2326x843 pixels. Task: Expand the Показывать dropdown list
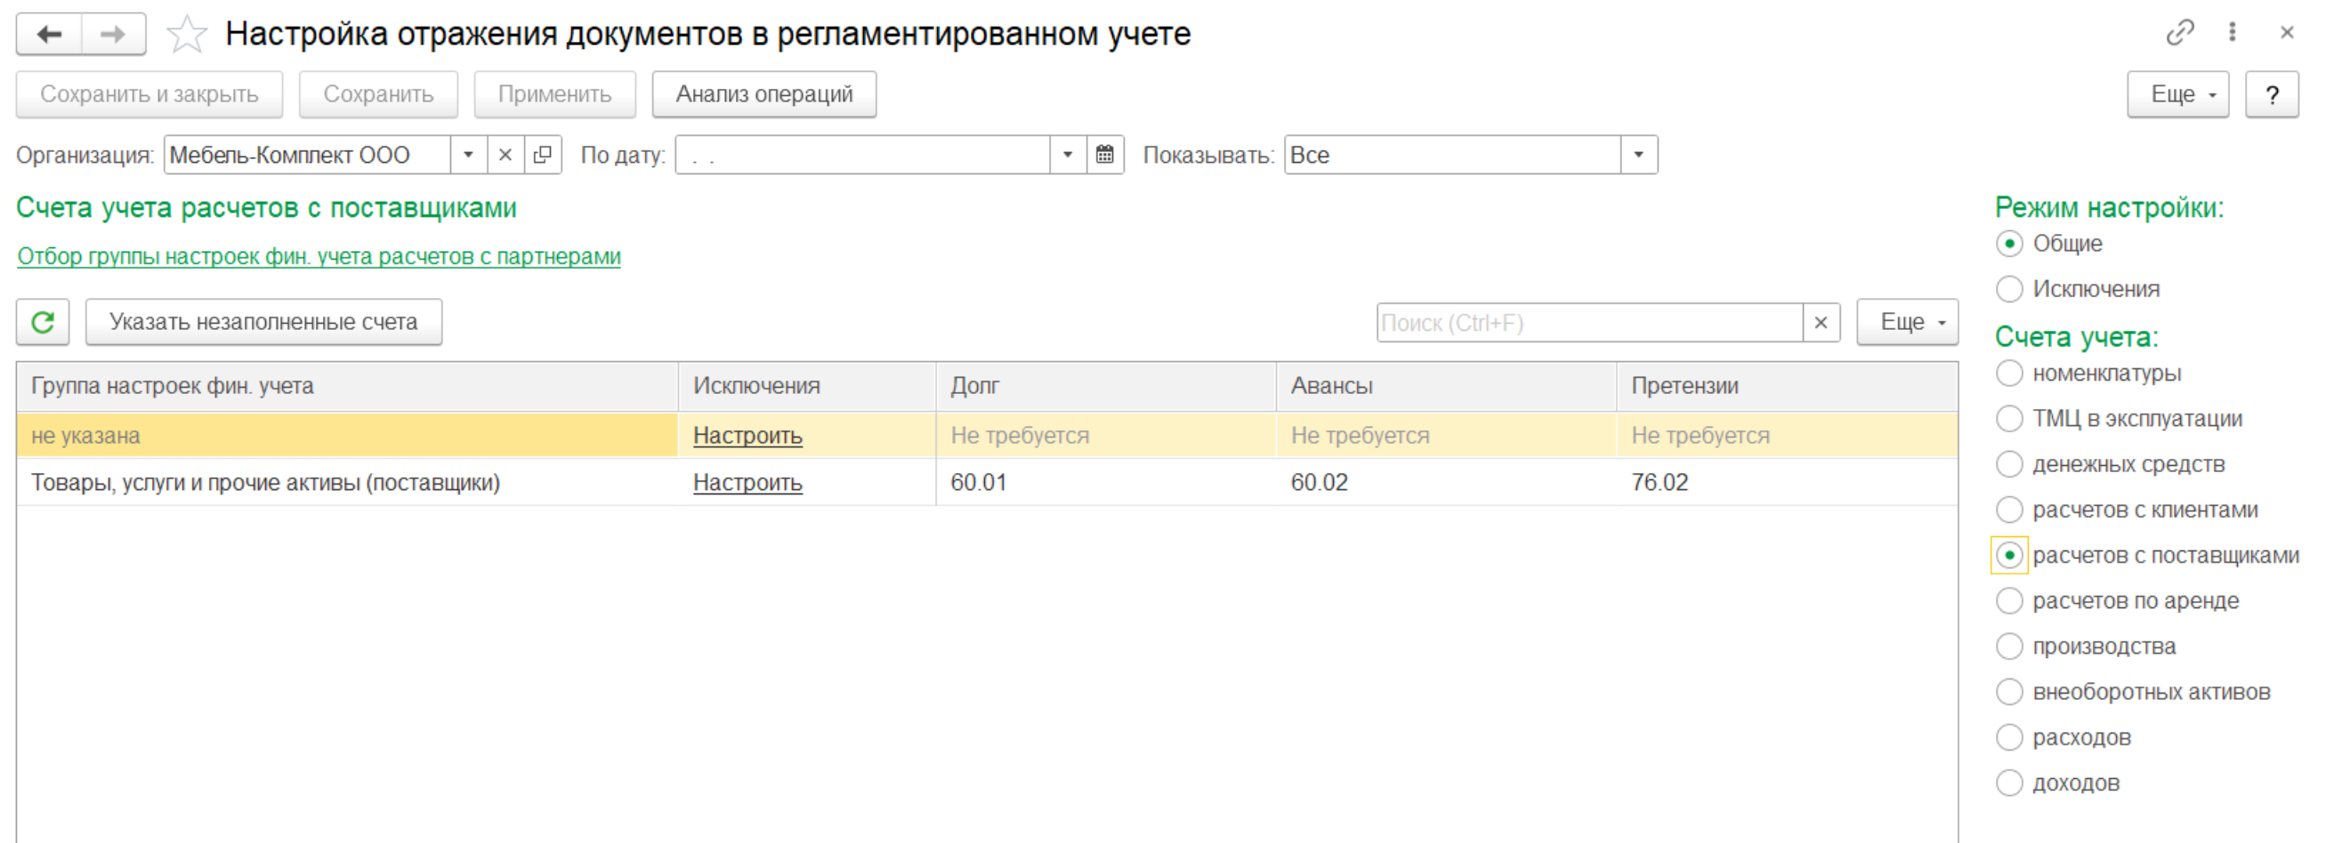tap(1638, 155)
